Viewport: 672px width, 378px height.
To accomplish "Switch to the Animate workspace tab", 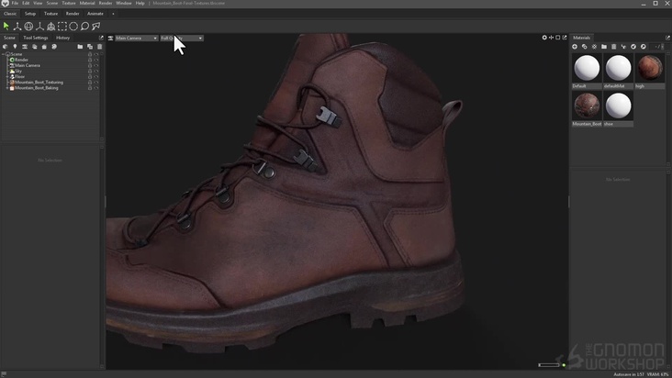I will tap(95, 14).
